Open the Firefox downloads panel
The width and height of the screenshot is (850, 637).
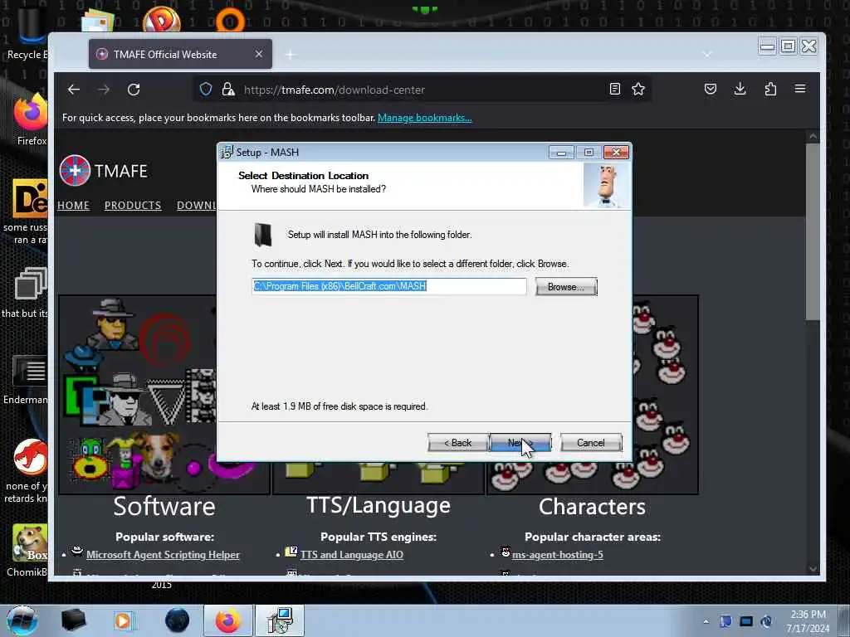point(740,89)
